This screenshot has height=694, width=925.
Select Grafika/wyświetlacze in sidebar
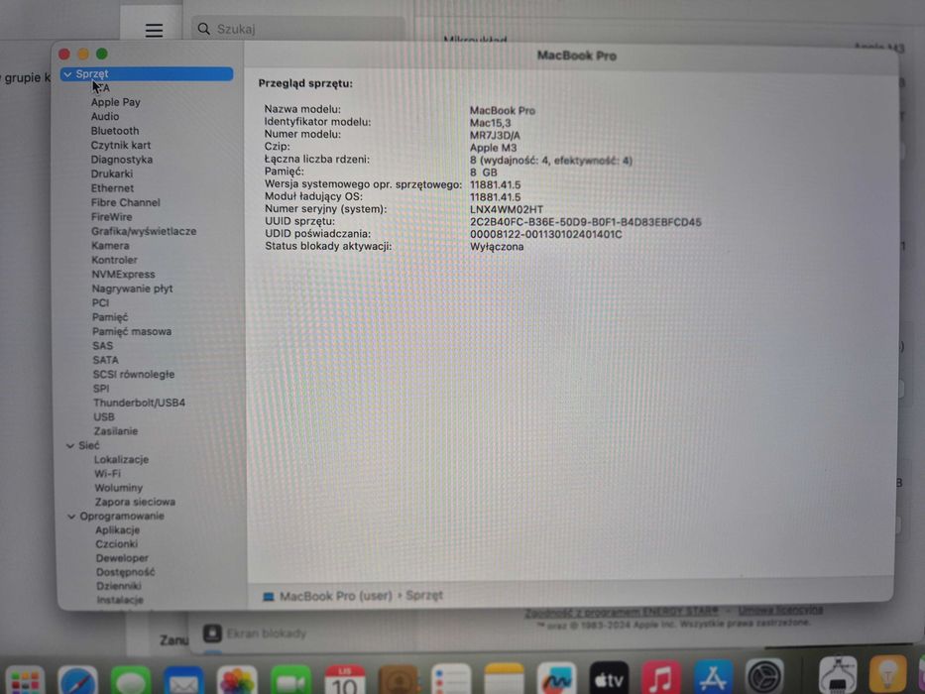[x=144, y=231]
